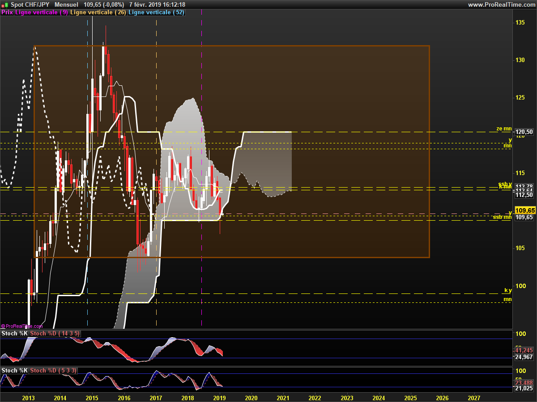Screen dimensions: 537x402
Task: Click the 2027 year on time axis
Action: coord(474,397)
